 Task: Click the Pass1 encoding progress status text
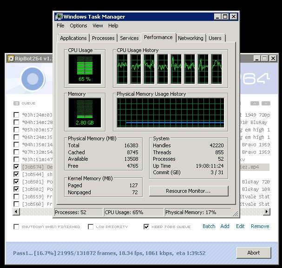(x=109, y=253)
